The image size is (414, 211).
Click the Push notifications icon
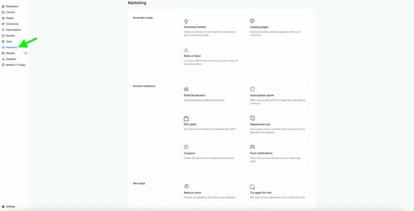(x=252, y=147)
